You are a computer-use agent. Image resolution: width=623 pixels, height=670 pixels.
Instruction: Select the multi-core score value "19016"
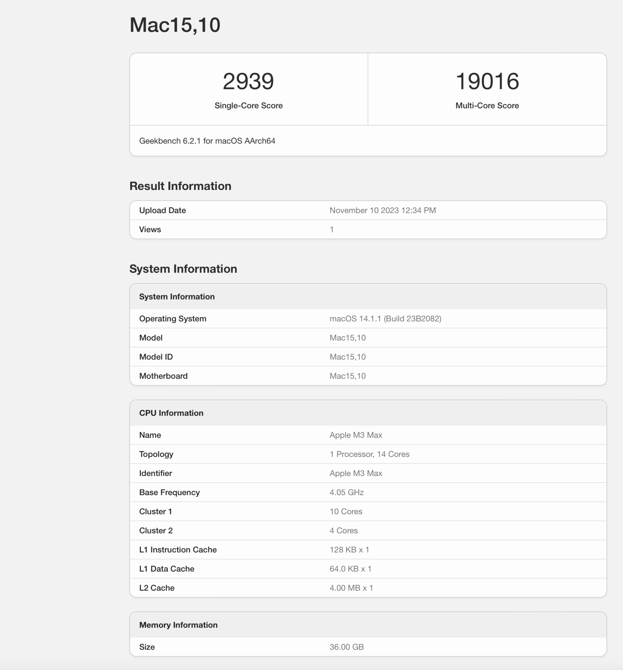coord(487,81)
